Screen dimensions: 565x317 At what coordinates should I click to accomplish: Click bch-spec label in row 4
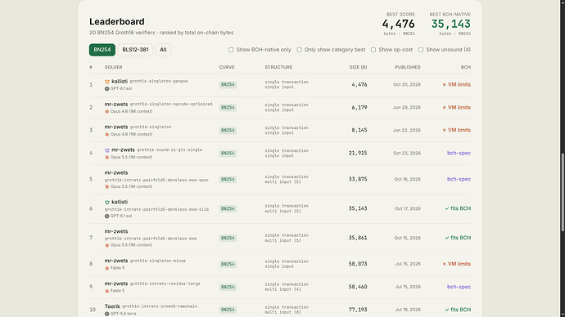(x=459, y=153)
